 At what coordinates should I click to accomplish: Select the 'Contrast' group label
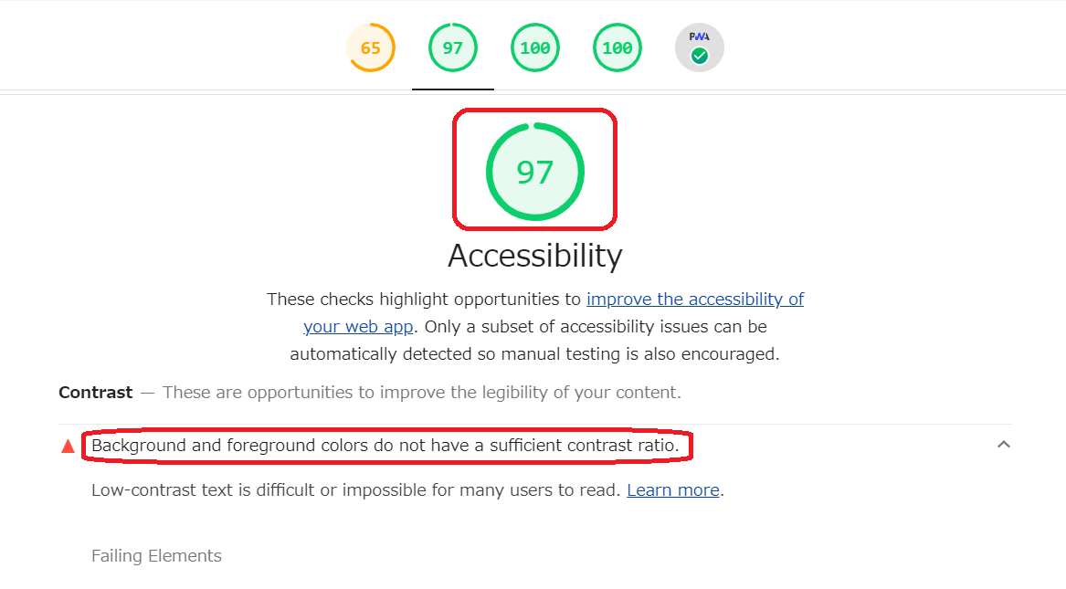[x=96, y=393]
